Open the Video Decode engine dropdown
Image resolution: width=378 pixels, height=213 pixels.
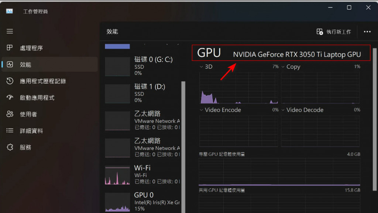(283, 110)
